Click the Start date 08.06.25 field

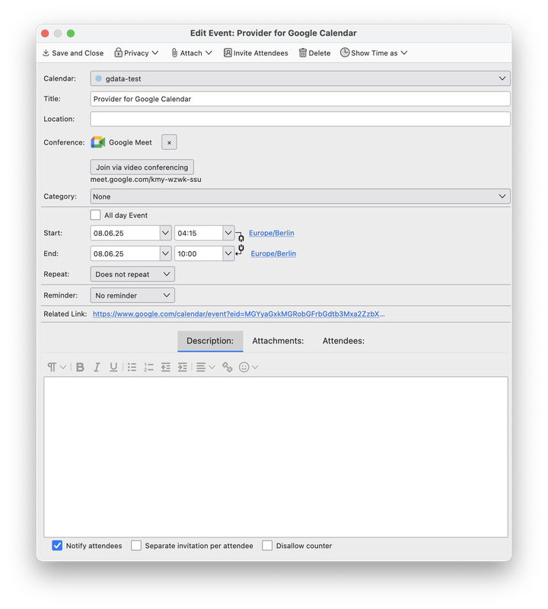click(x=125, y=233)
